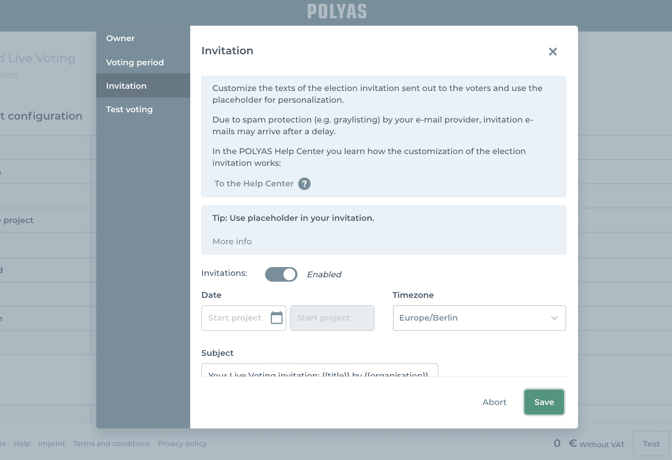This screenshot has height=460, width=672.
Task: Open the date picker calendar icon
Action: pos(277,318)
